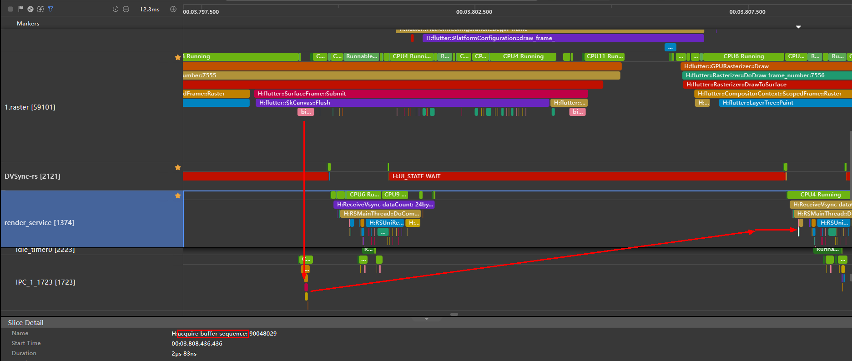This screenshot has height=361, width=852.
Task: Select the H:UI_STATE WAIT slice
Action: [x=587, y=176]
